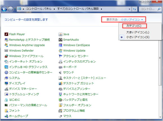This screenshot has width=163, height=121.
Task: Click the プログラムと機能 icon
Action: point(60,111)
